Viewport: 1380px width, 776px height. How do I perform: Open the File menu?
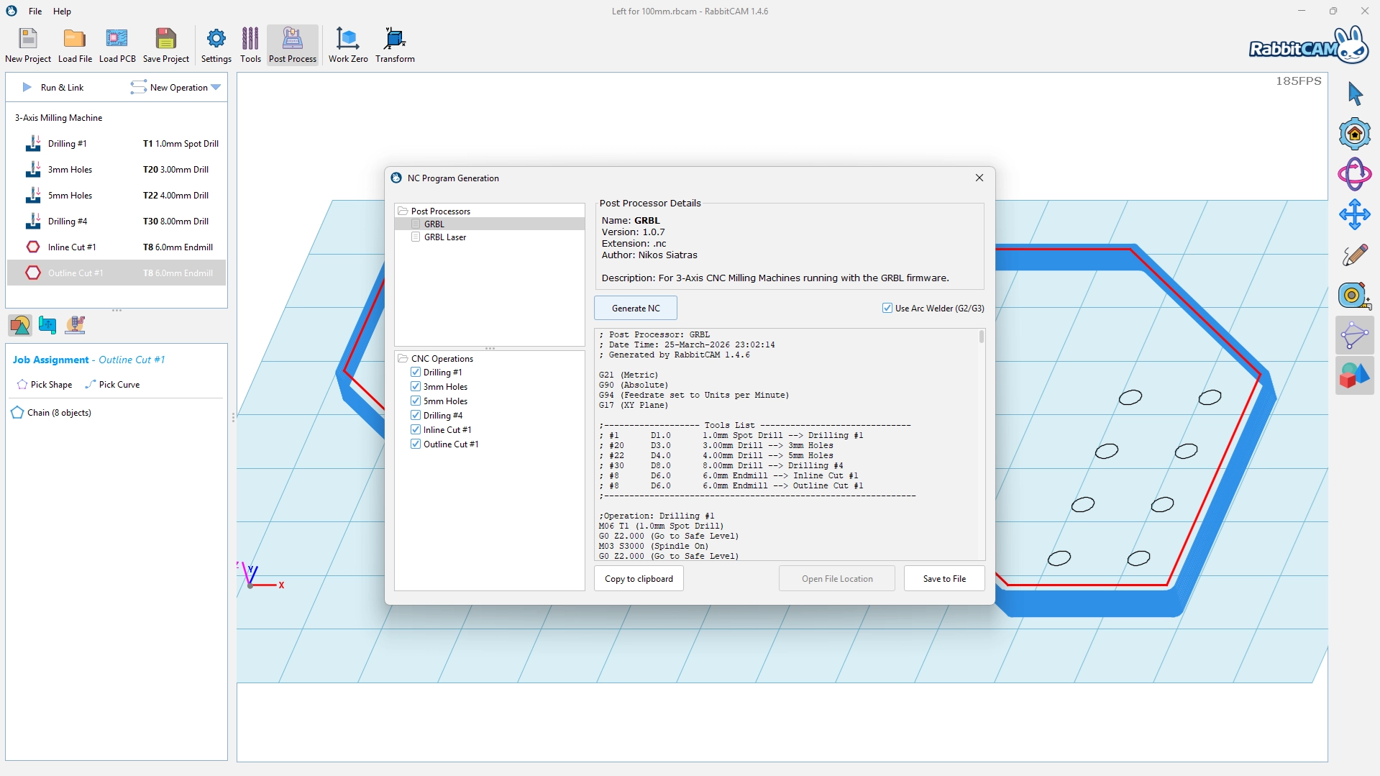[x=35, y=12]
